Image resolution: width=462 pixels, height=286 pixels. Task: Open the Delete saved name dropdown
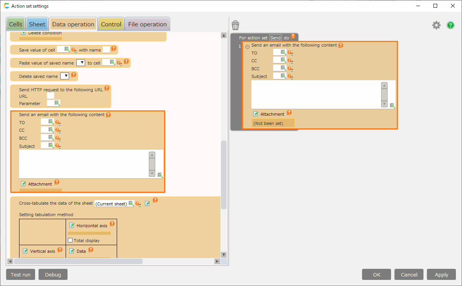pyautogui.click(x=64, y=76)
